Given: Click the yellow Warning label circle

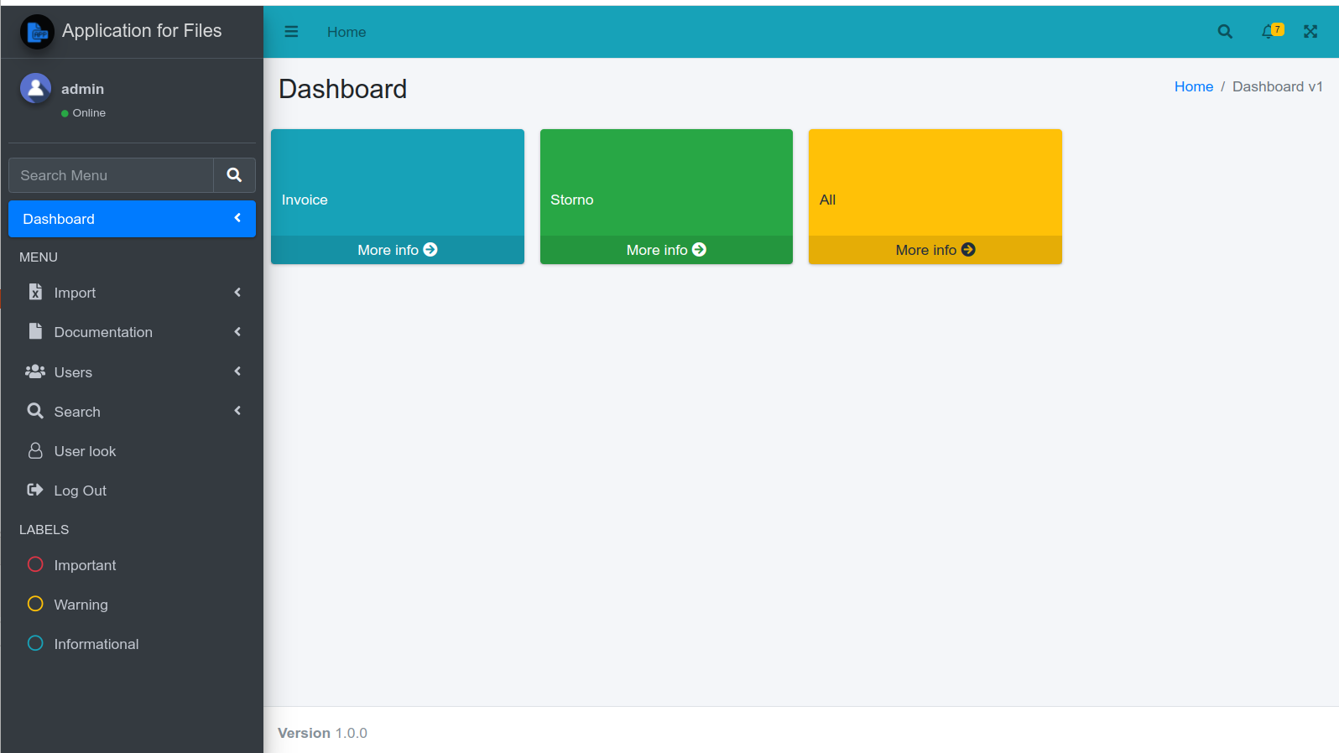Looking at the screenshot, I should tap(35, 604).
